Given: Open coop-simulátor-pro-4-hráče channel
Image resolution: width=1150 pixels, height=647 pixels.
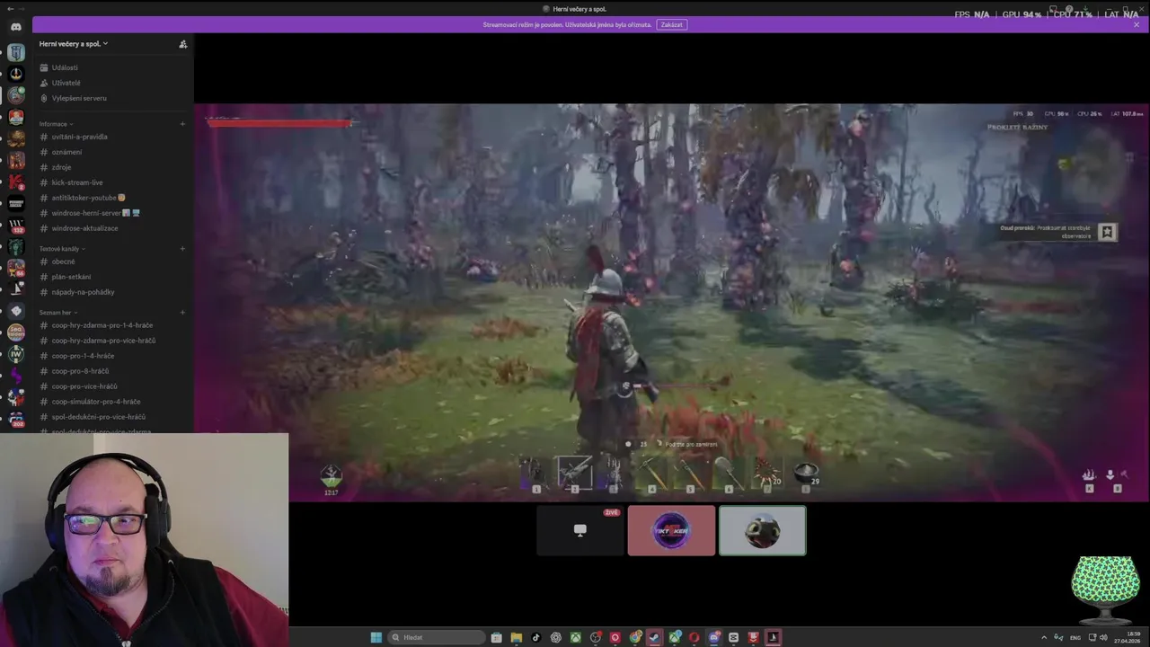Looking at the screenshot, I should point(112,402).
